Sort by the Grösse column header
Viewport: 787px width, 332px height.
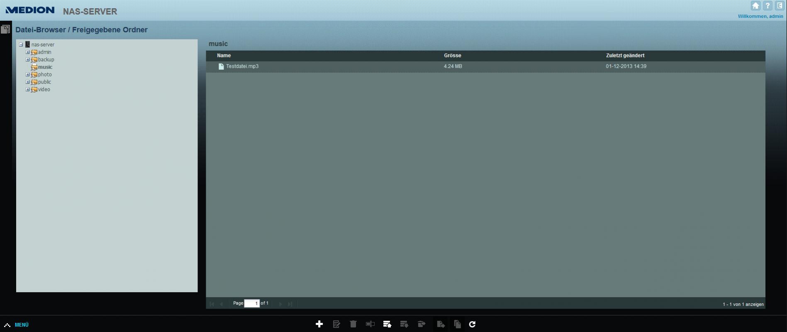pos(452,56)
